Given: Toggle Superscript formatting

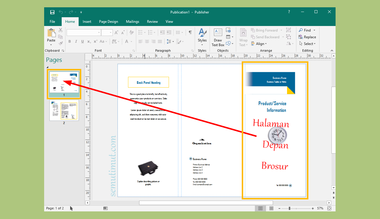Looking at the screenshot, I should pyautogui.click(x=95, y=41).
